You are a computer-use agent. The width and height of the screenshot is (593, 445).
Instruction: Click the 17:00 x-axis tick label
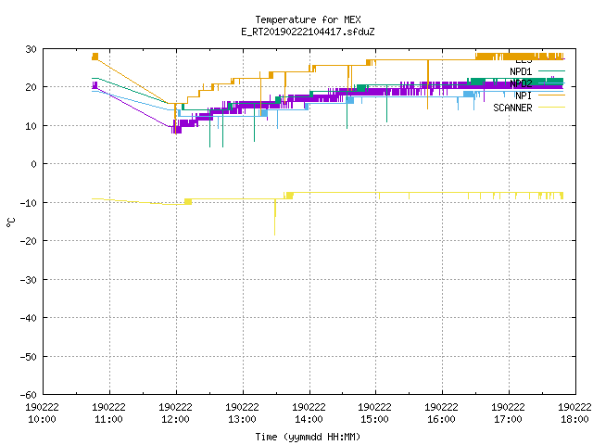[508, 419]
